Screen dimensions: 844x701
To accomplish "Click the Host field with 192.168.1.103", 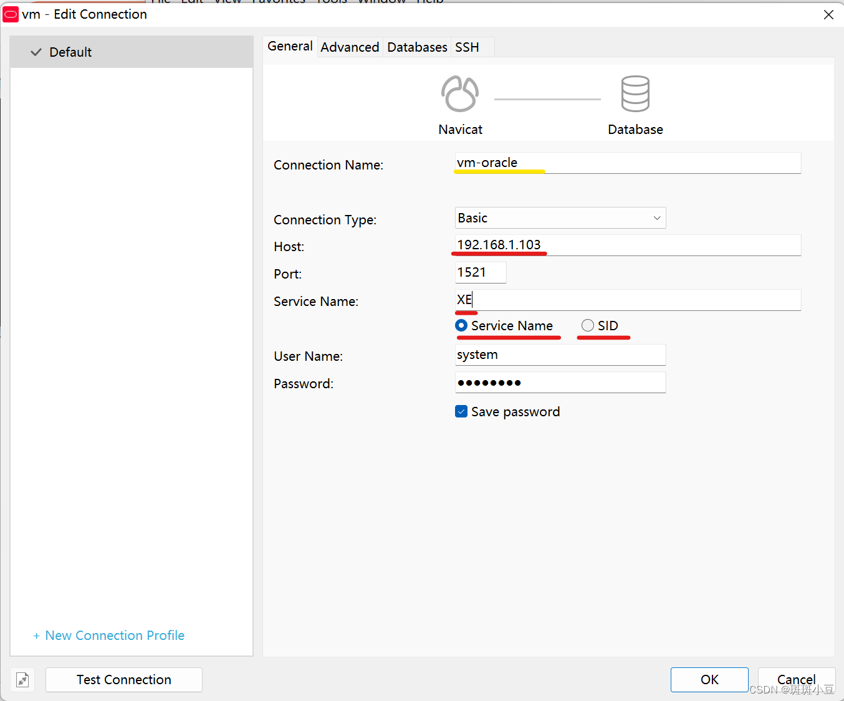I will tap(628, 245).
